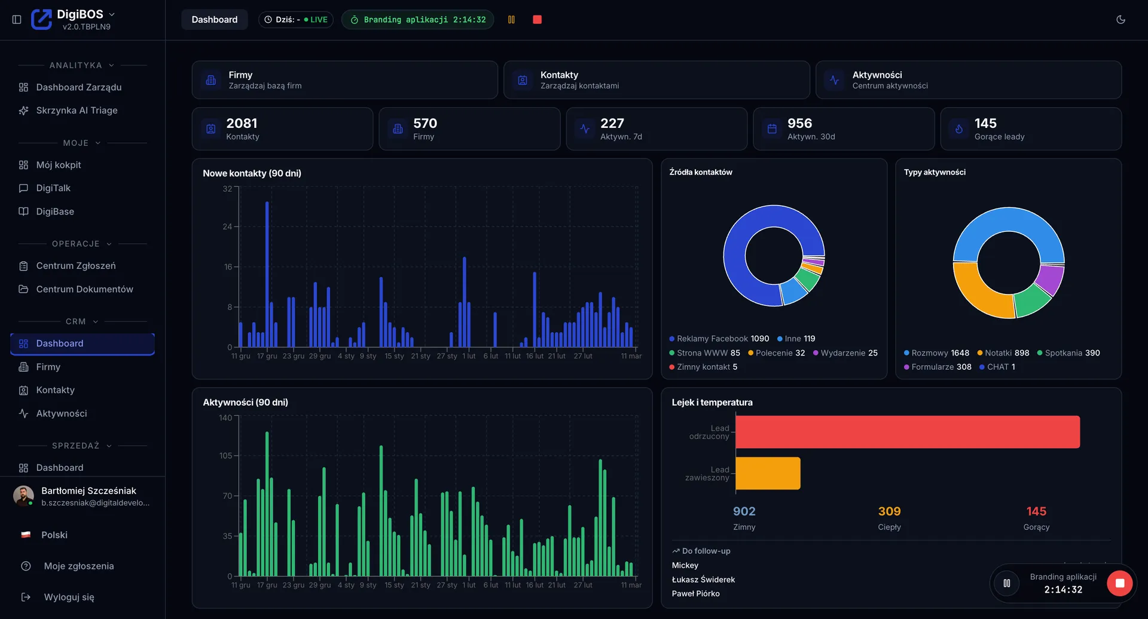This screenshot has height=619, width=1148.
Task: Click the user avatar of Bartłomiej Szcześniak
Action: pos(23,496)
